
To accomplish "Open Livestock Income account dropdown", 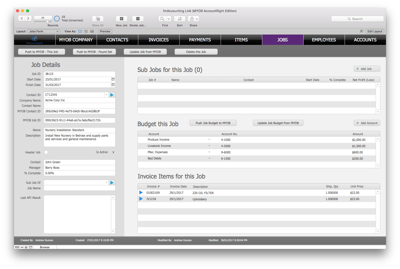I will [x=209, y=146].
